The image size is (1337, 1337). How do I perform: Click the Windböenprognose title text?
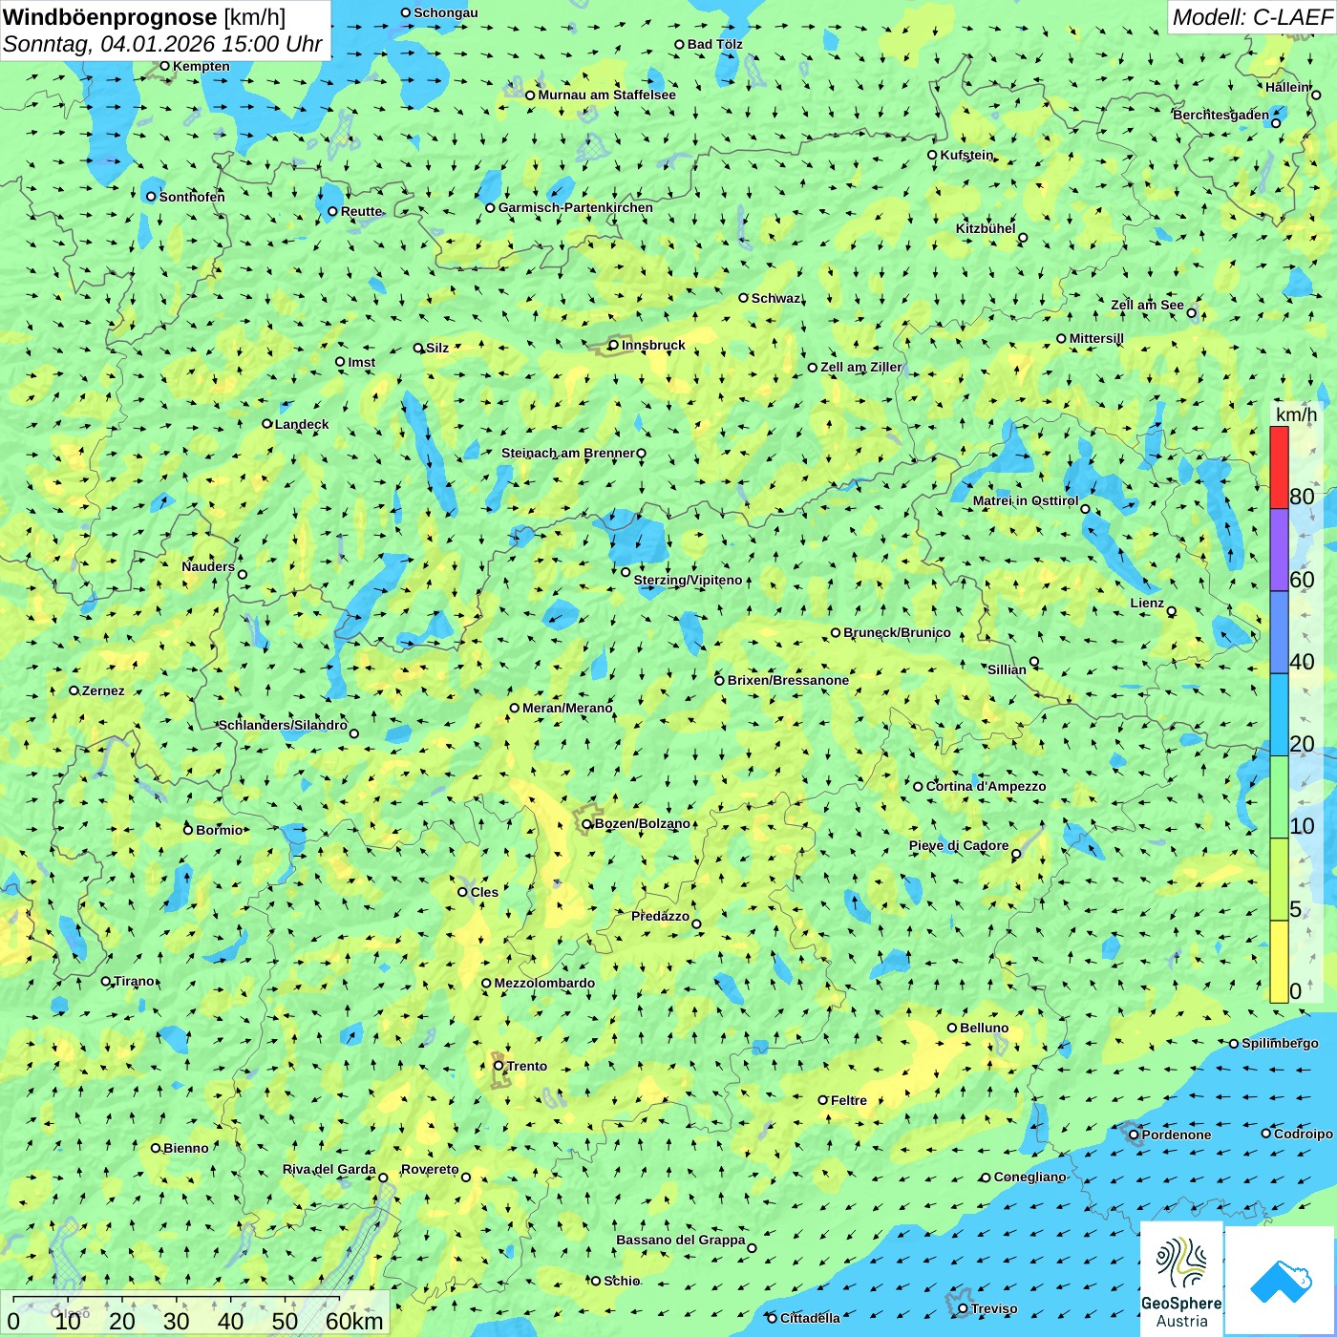(x=110, y=17)
